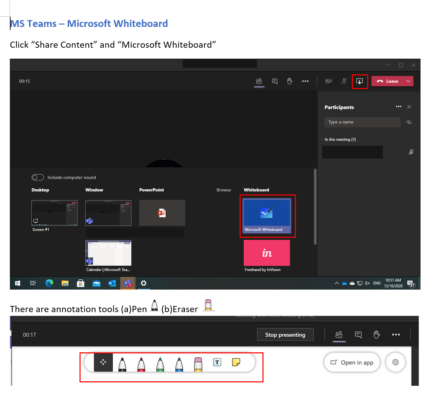Click the Type a name field
Screen dimensions: 428x395
362,122
